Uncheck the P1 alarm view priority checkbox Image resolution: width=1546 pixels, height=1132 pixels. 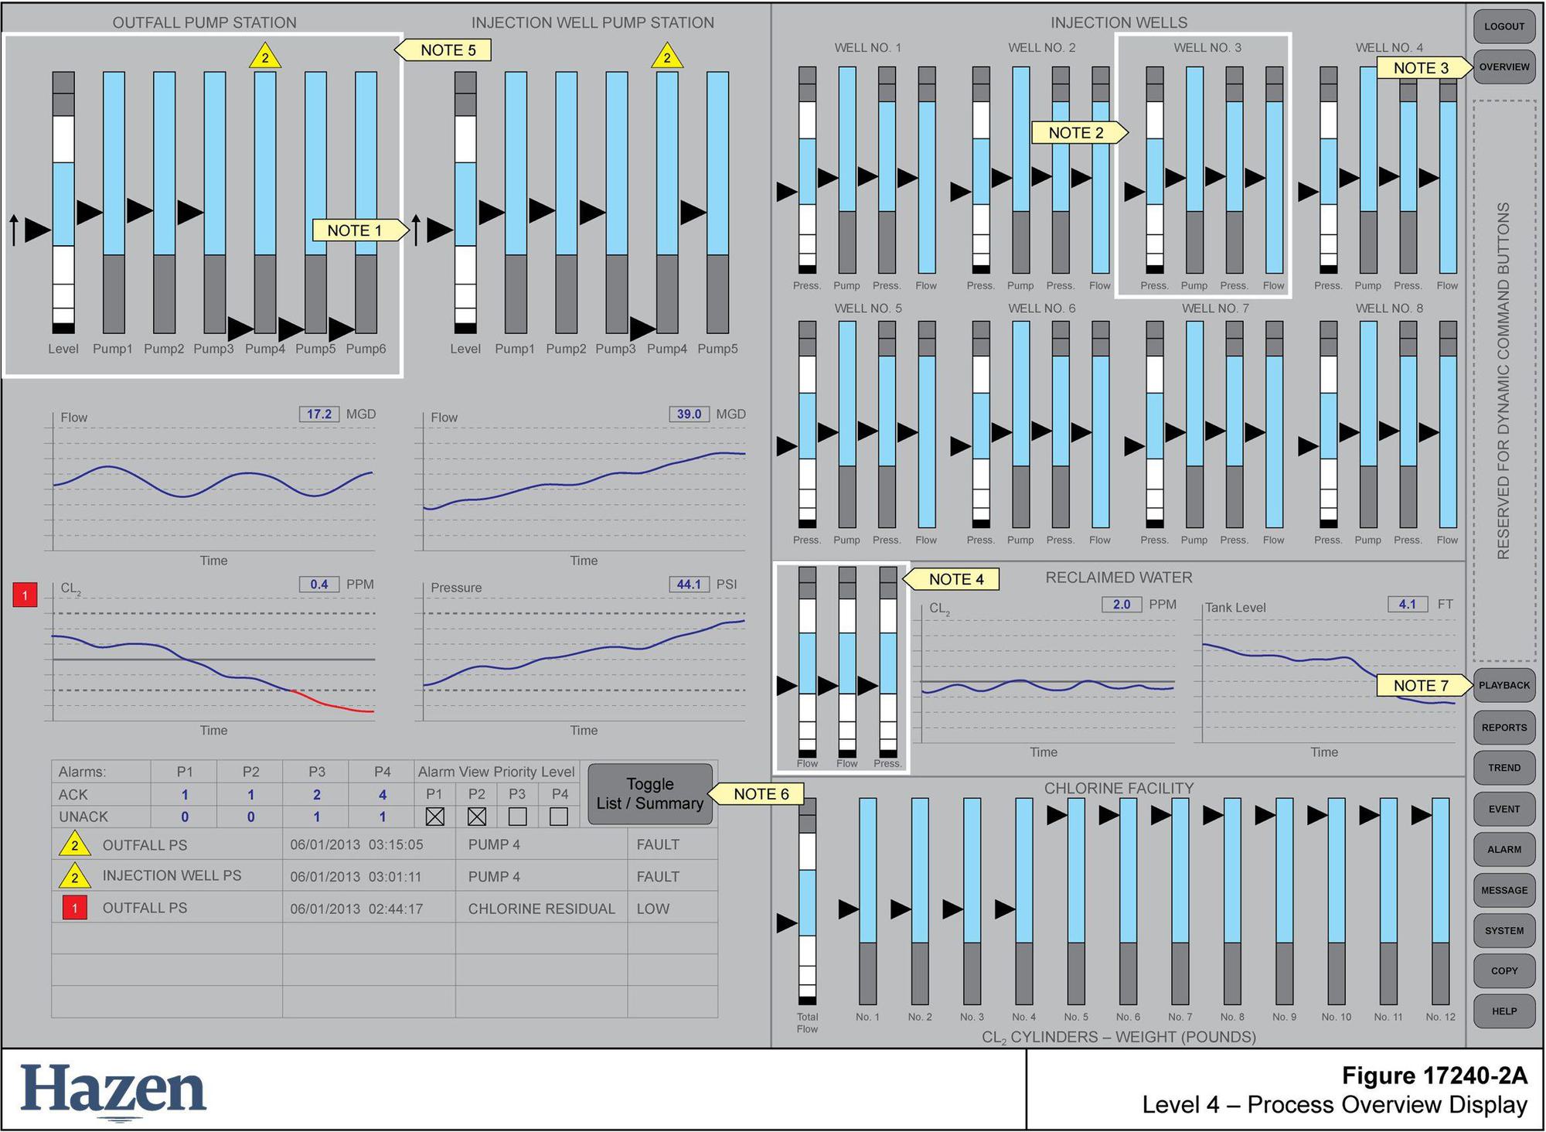click(x=434, y=817)
